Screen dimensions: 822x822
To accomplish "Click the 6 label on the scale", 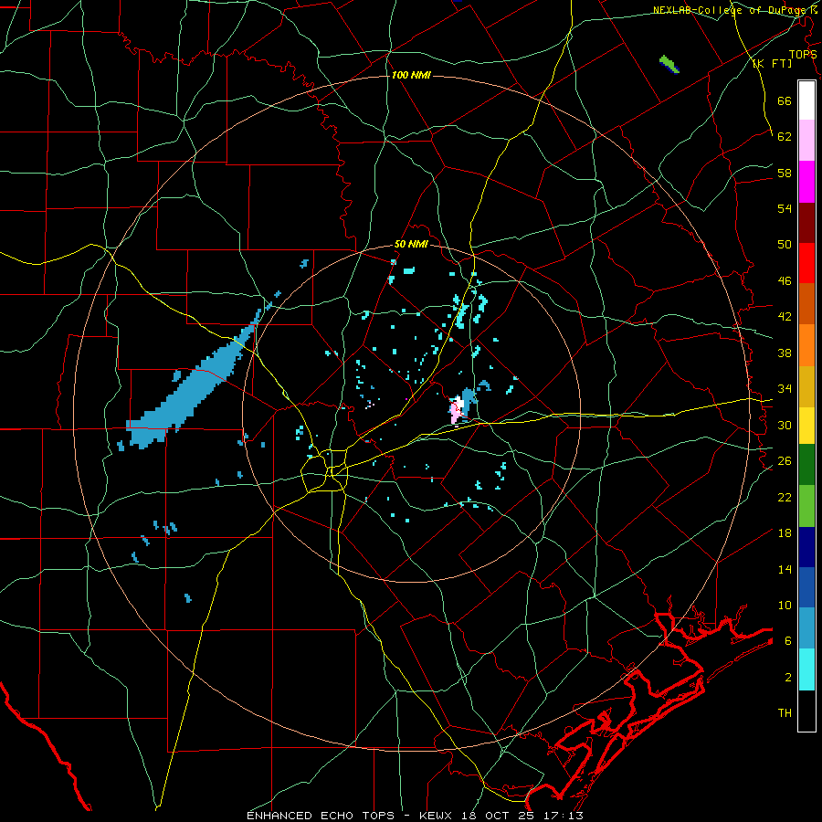I will point(787,640).
